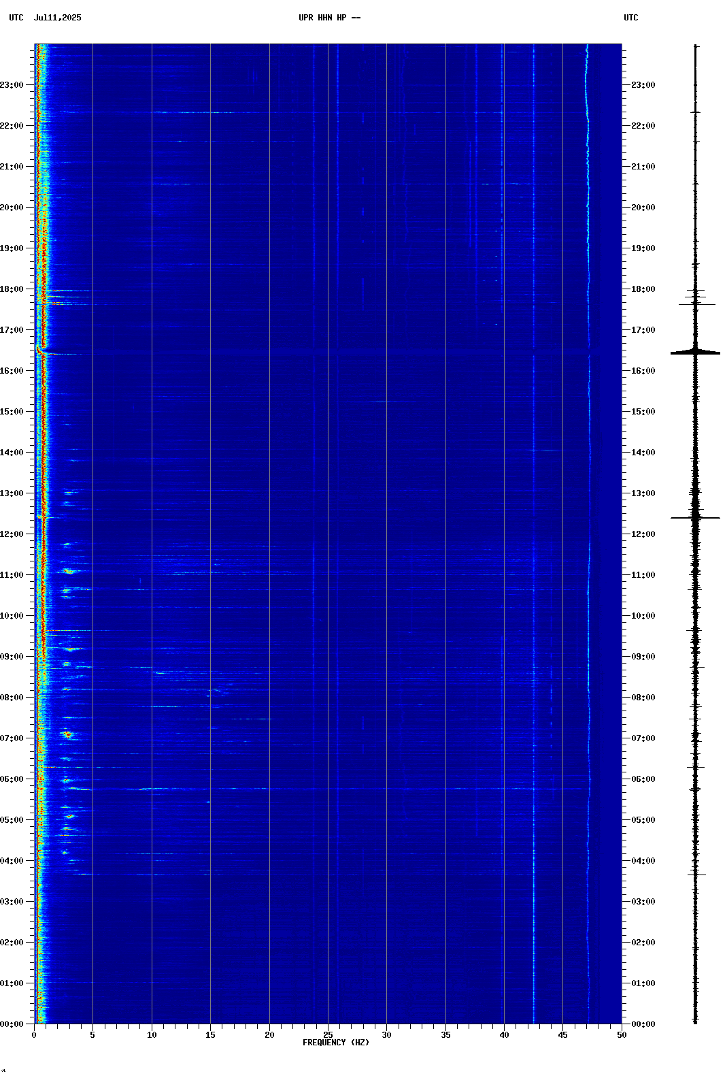The width and height of the screenshot is (725, 1078).
Task: Click the left axis 19:00 time label
Action: [x=12, y=248]
